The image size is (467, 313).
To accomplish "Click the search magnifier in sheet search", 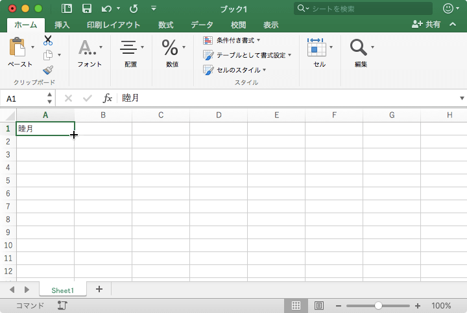I will (x=301, y=8).
